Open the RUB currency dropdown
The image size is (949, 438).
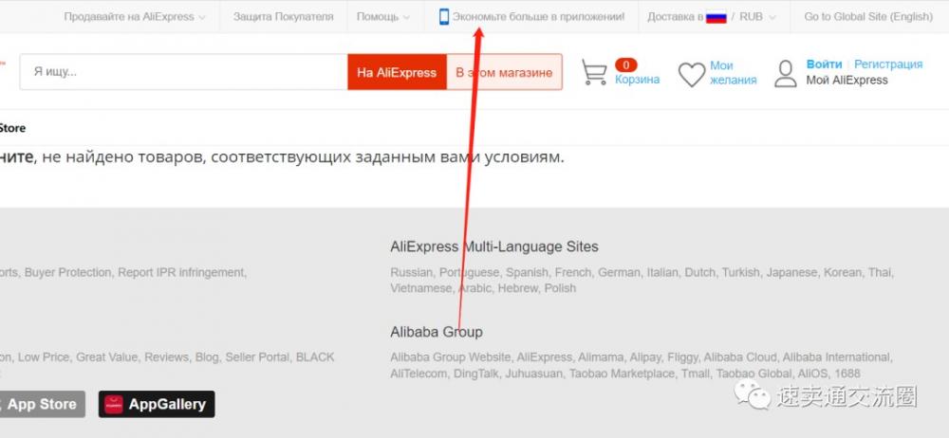pyautogui.click(x=757, y=17)
